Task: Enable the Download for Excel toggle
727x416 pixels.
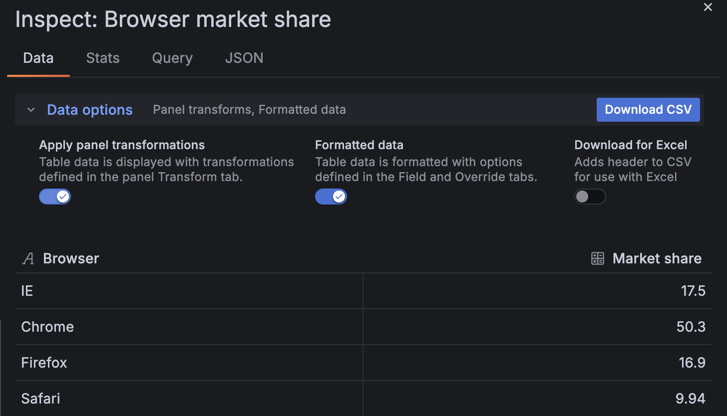Action: [x=590, y=197]
